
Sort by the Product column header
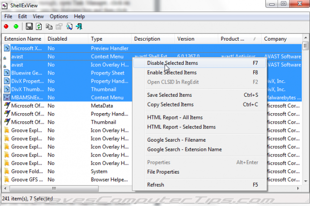coord(240,39)
